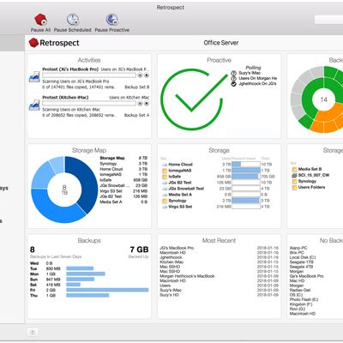The image size is (343, 343).
Task: Click the checkmark icon beside Jghethcock
Action: (233, 84)
